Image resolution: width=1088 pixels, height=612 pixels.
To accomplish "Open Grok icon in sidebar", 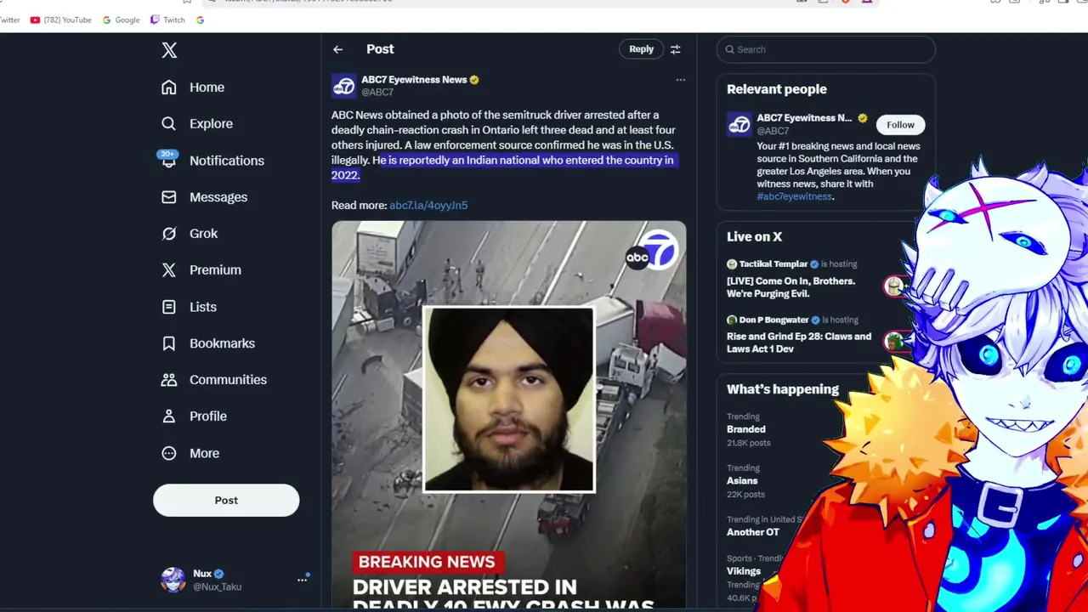I will [169, 233].
